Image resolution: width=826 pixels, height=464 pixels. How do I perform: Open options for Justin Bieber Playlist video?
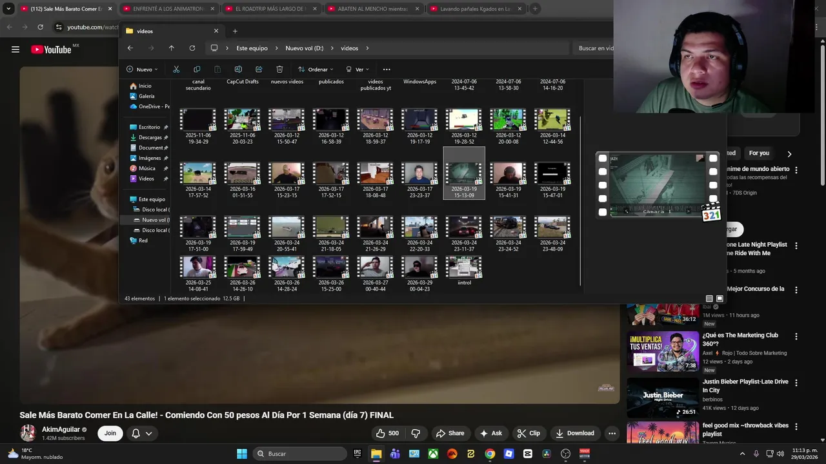(x=796, y=382)
